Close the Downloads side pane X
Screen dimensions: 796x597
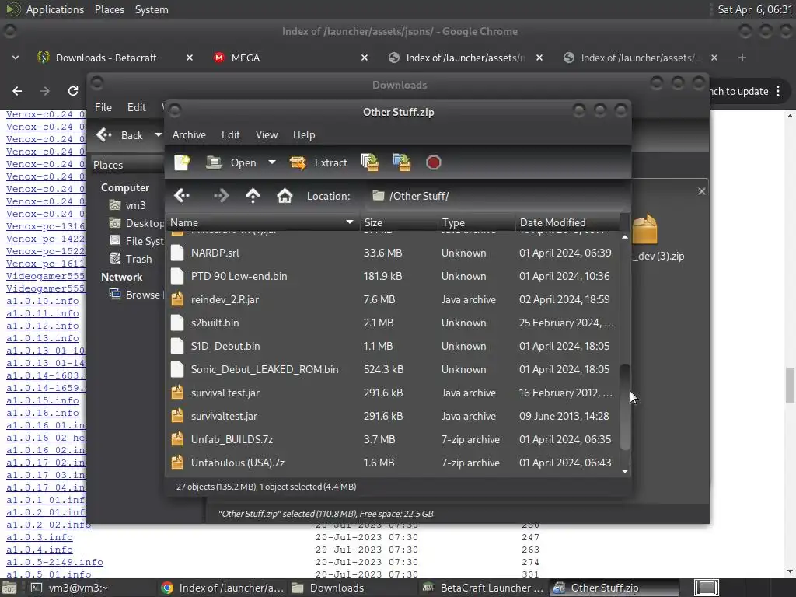(x=702, y=191)
